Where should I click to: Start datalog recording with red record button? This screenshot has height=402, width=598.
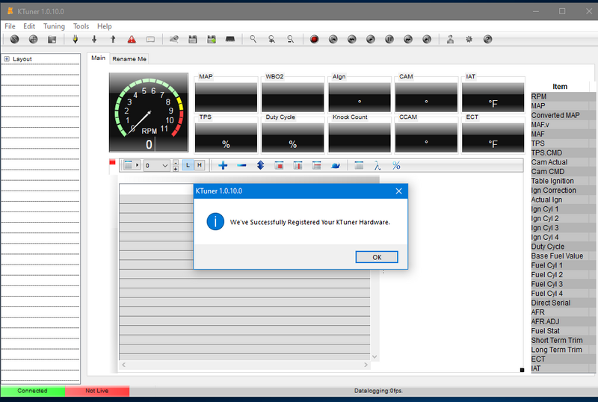[x=314, y=39]
